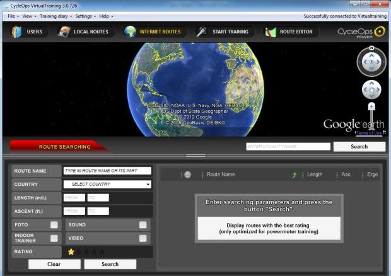
Task: Click the Internet Routes globe icon
Action: tap(131, 32)
